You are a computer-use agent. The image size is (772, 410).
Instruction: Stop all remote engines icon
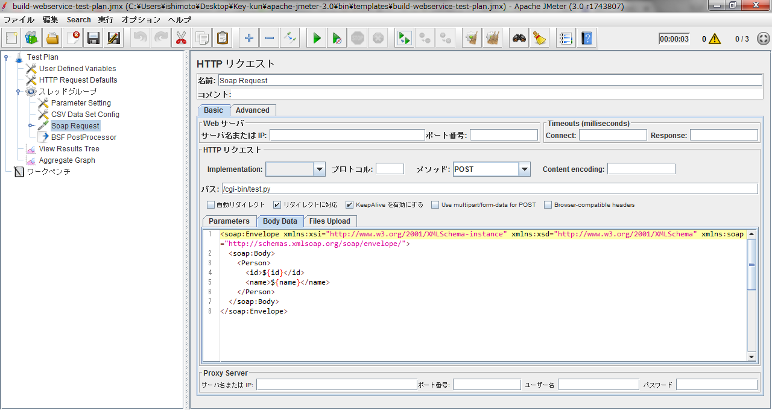pyautogui.click(x=425, y=38)
